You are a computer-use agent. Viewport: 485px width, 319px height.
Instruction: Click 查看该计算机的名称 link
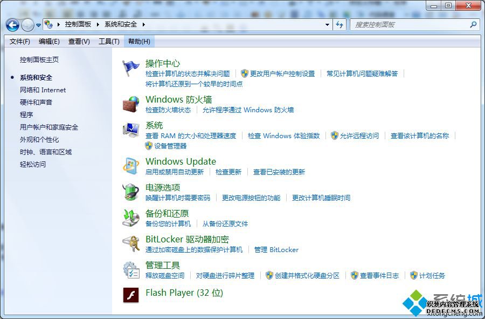tap(420, 135)
